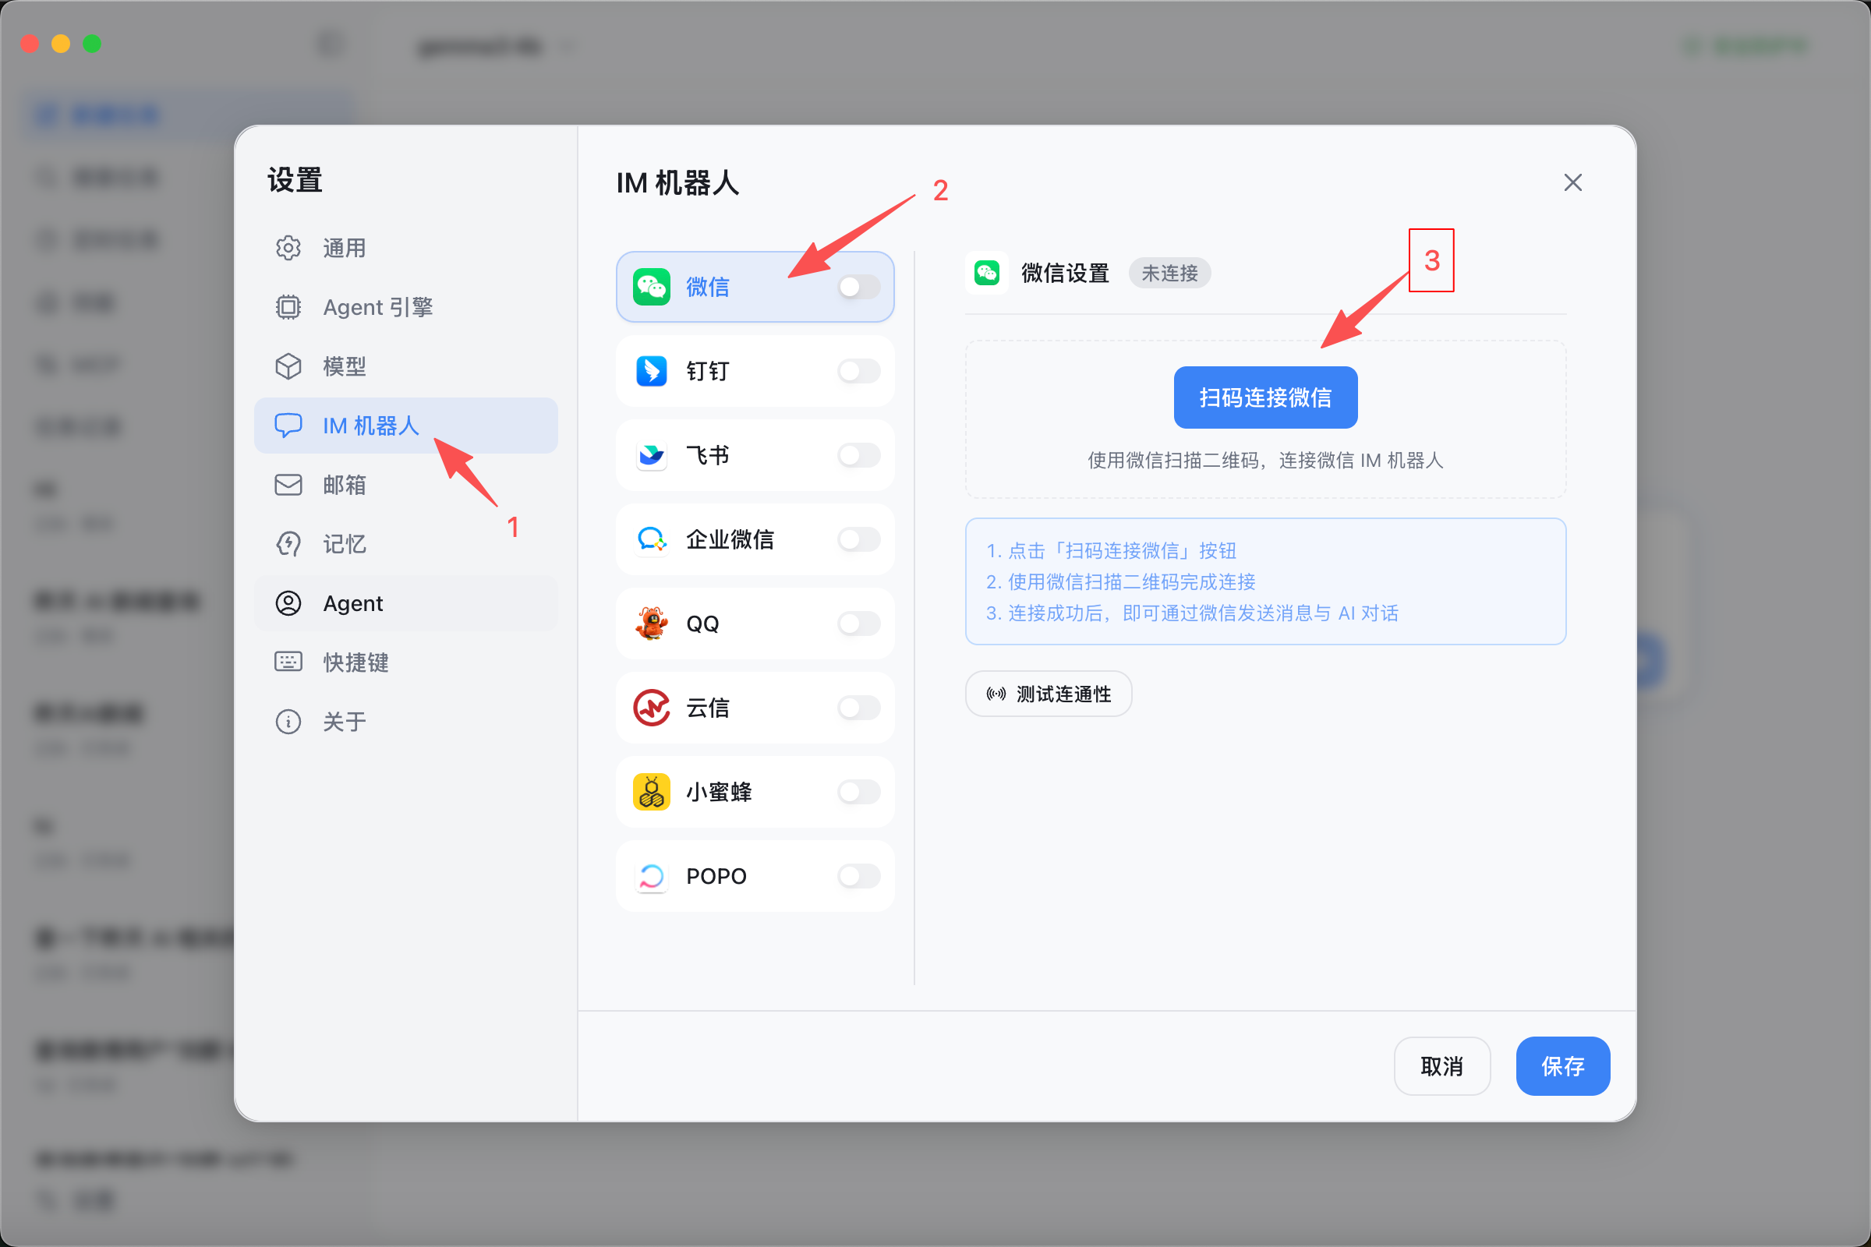1871x1247 pixels.
Task: Click the brain icon beside 记忆
Action: pyautogui.click(x=288, y=544)
